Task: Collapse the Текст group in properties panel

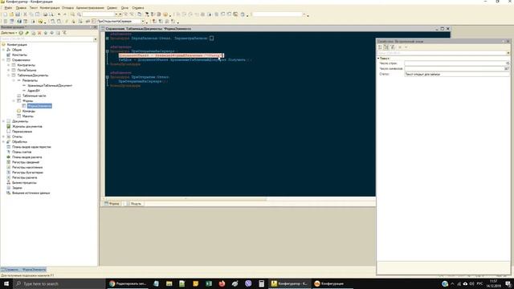Action: [378, 58]
